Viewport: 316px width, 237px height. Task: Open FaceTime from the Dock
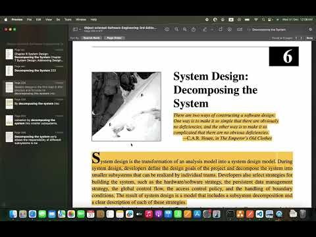pos(81,214)
